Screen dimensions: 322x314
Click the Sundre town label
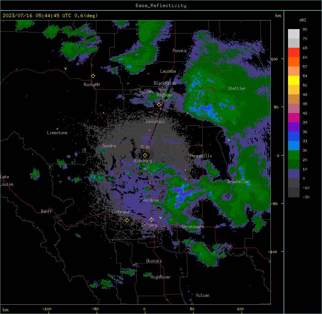pyautogui.click(x=109, y=146)
